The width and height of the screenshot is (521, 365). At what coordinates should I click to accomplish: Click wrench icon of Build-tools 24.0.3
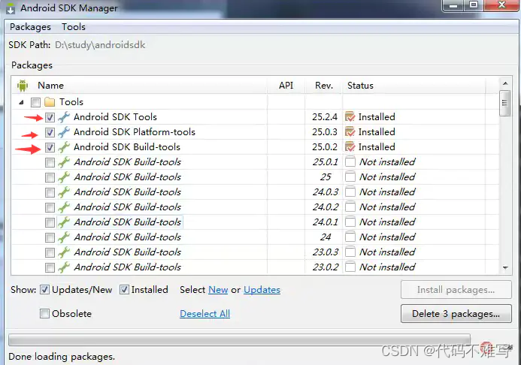click(64, 192)
